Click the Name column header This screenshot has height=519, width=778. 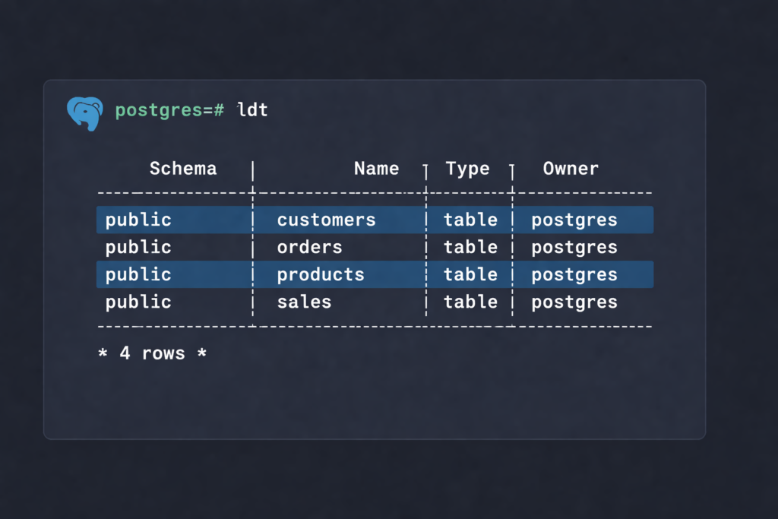[x=376, y=169]
